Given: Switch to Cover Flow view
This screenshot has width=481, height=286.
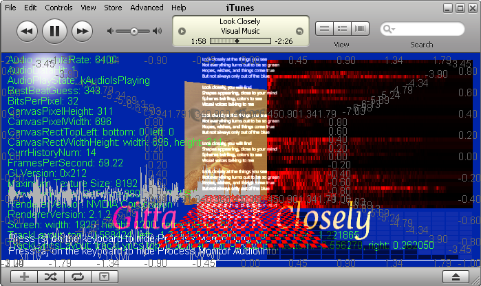Looking at the screenshot, I should (x=360, y=29).
